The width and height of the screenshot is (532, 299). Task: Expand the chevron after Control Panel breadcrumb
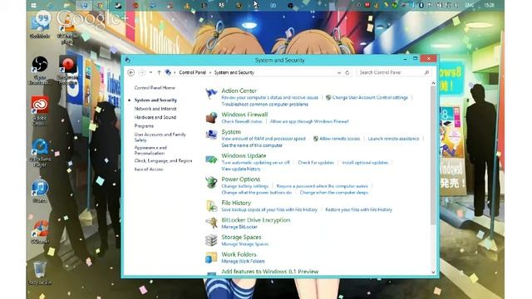pyautogui.click(x=210, y=72)
